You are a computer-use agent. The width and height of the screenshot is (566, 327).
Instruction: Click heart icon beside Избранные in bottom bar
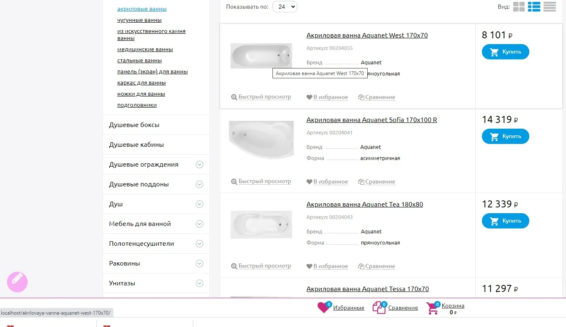pos(324,308)
